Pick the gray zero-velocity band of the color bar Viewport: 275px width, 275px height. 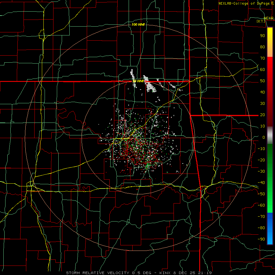coord(270,135)
